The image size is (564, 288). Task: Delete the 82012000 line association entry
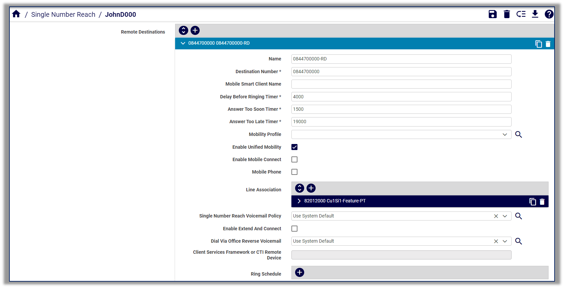pos(542,202)
